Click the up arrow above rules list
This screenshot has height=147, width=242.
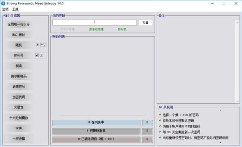(221, 110)
